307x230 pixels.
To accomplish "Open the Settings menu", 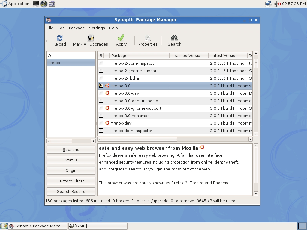I will click(97, 28).
